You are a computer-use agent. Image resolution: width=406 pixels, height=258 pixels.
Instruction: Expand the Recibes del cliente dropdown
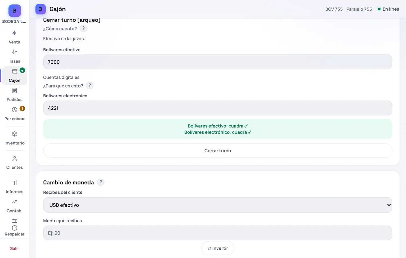pyautogui.click(x=217, y=205)
